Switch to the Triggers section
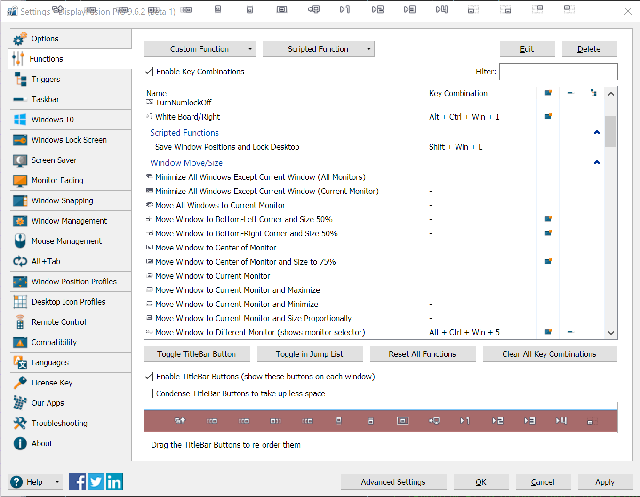The height and width of the screenshot is (497, 640). coord(46,79)
